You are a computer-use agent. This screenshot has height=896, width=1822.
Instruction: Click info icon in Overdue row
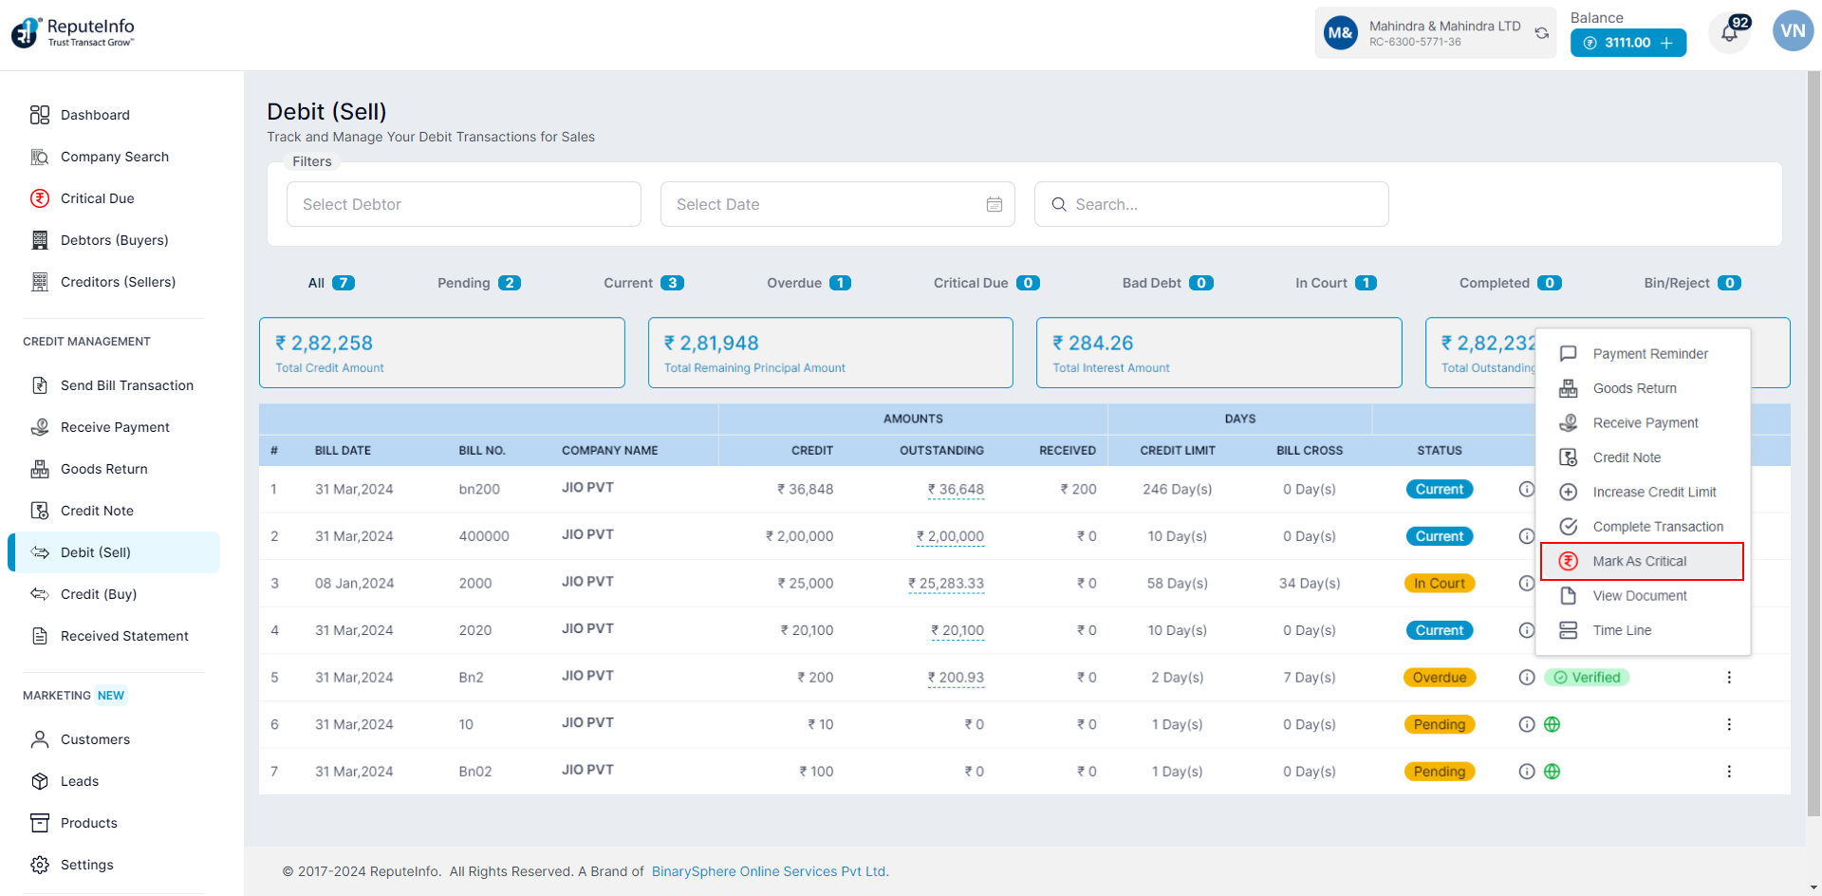click(1526, 678)
